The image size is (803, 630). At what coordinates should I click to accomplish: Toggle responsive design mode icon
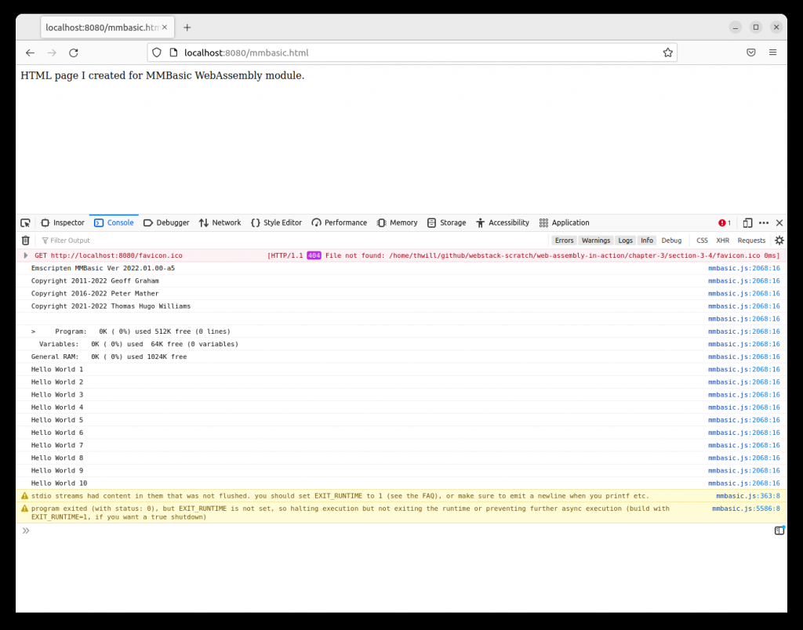(747, 223)
